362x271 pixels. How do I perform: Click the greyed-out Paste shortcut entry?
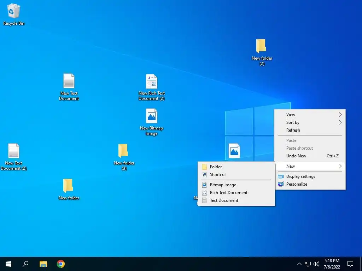[x=310, y=148]
